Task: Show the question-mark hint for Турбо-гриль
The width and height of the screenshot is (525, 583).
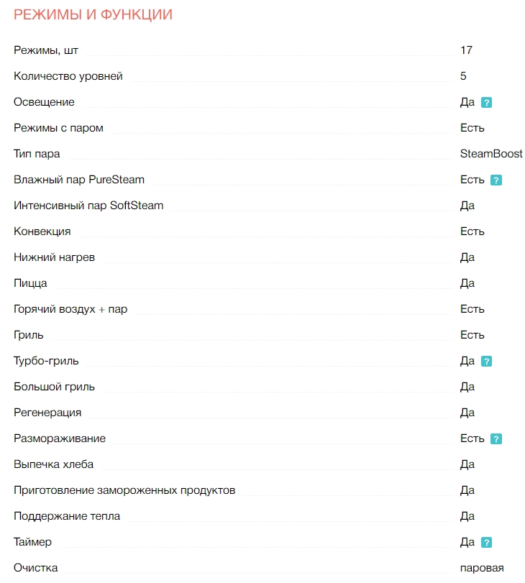Action: click(486, 362)
